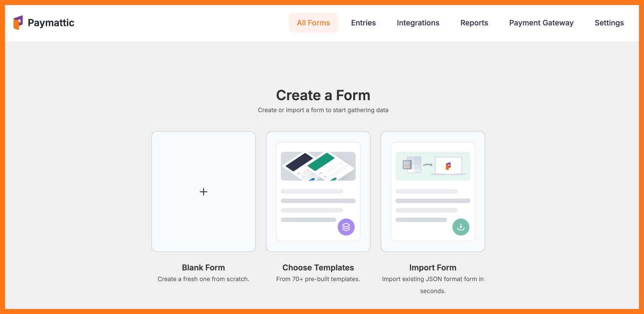Click the Import Form label
644x314 pixels.
(x=432, y=267)
